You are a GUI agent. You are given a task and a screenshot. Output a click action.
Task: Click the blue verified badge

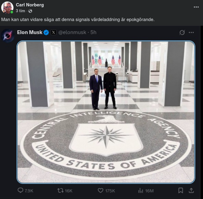pos(46,32)
